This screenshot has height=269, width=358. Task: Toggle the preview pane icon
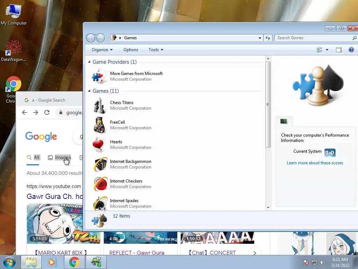pyautogui.click(x=338, y=50)
